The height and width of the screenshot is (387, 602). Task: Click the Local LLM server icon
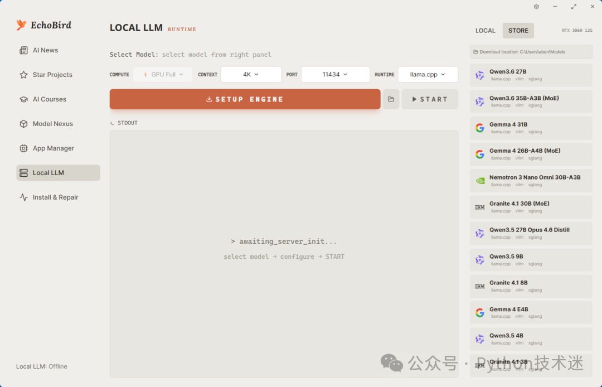pyautogui.click(x=23, y=173)
